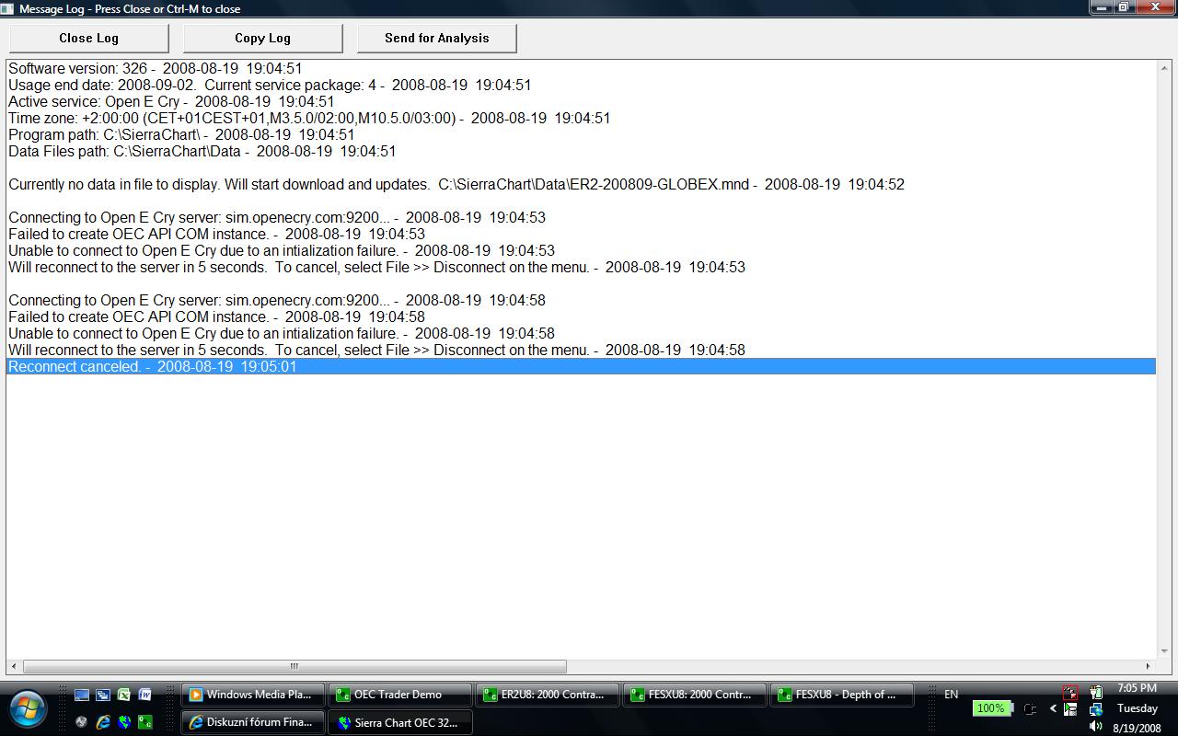
Task: Select the 'Usage end date' log line
Action: click(x=581, y=85)
